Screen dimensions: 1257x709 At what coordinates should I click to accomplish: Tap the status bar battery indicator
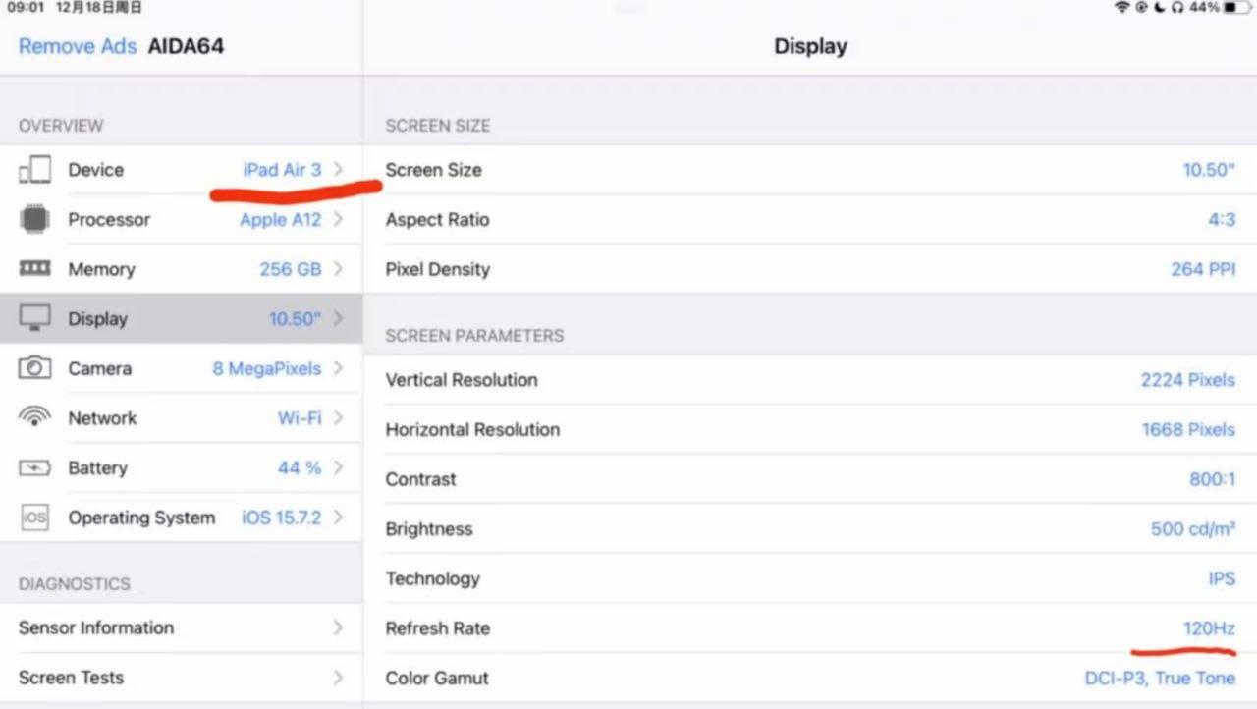(x=1237, y=8)
